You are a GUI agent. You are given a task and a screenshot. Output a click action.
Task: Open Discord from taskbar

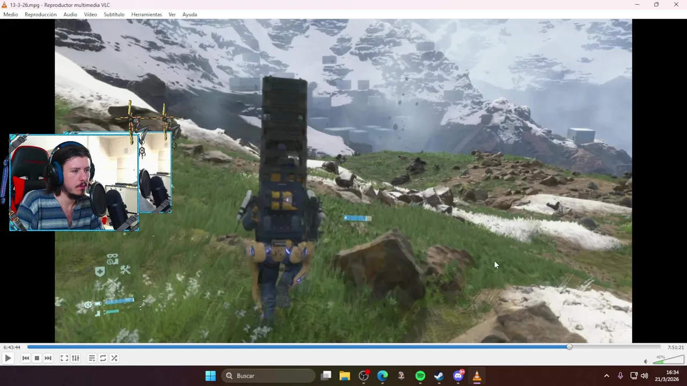(x=458, y=376)
